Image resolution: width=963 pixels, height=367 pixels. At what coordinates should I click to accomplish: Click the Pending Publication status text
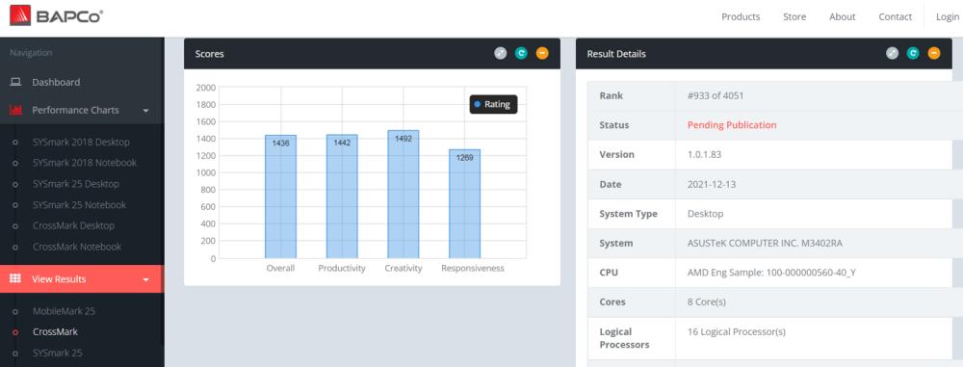click(732, 125)
